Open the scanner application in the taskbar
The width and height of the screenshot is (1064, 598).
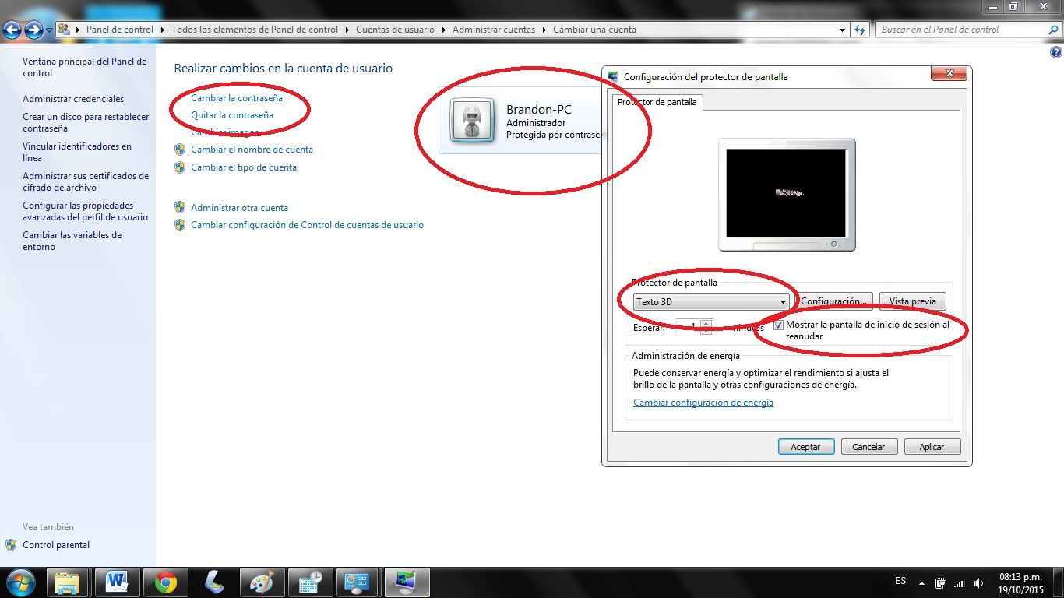pyautogui.click(x=213, y=582)
